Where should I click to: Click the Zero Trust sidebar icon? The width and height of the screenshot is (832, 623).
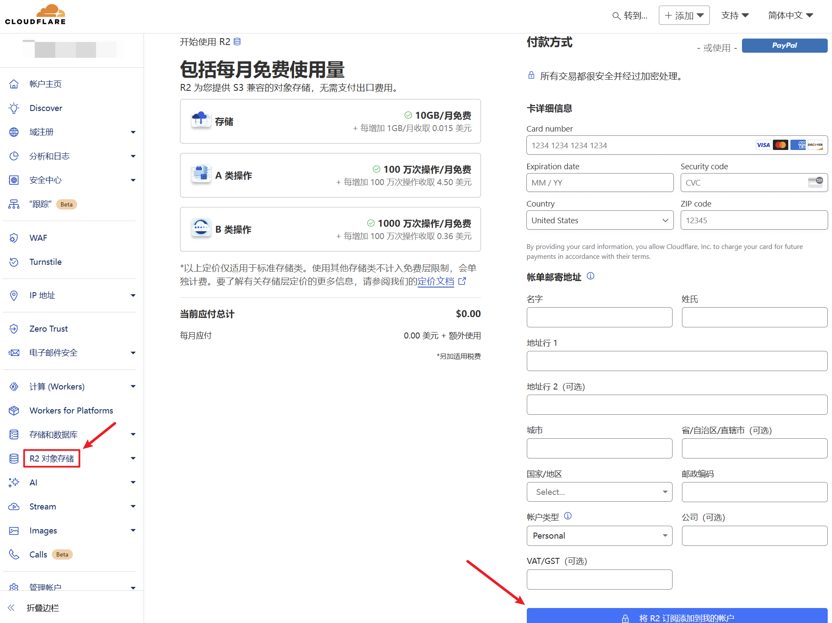click(14, 329)
